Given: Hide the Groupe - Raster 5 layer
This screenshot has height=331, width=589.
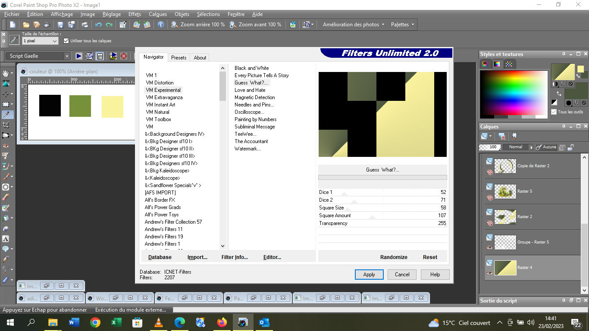Looking at the screenshot, I should point(489,248).
